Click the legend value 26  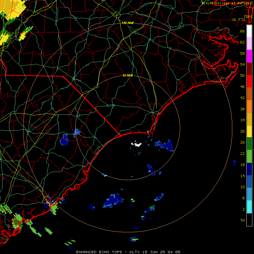point(242,143)
